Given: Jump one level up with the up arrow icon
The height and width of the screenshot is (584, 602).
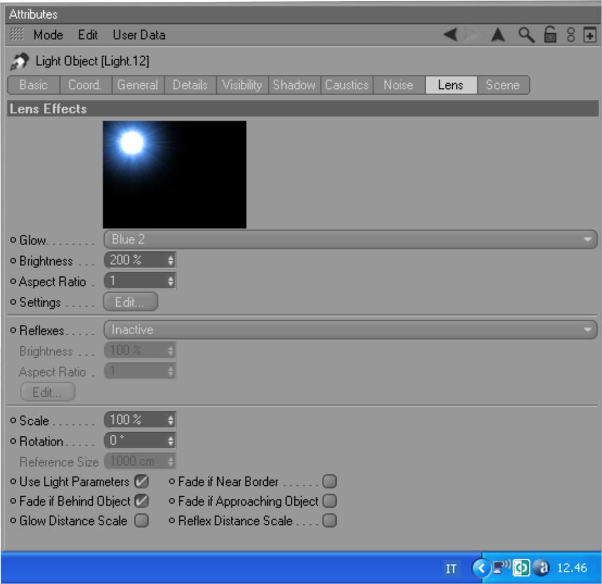Looking at the screenshot, I should pos(498,35).
